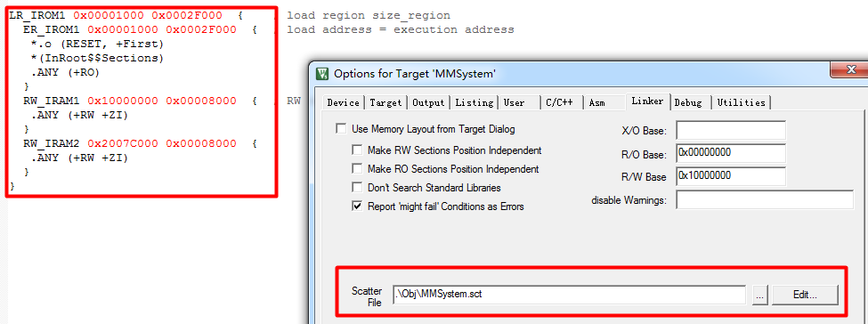Viewport: 868px width, 324px height.
Task: Open the Listing tab
Action: tap(474, 102)
